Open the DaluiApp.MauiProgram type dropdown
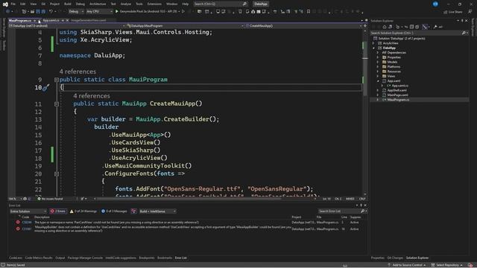This screenshot has width=477, height=268. 185,26
